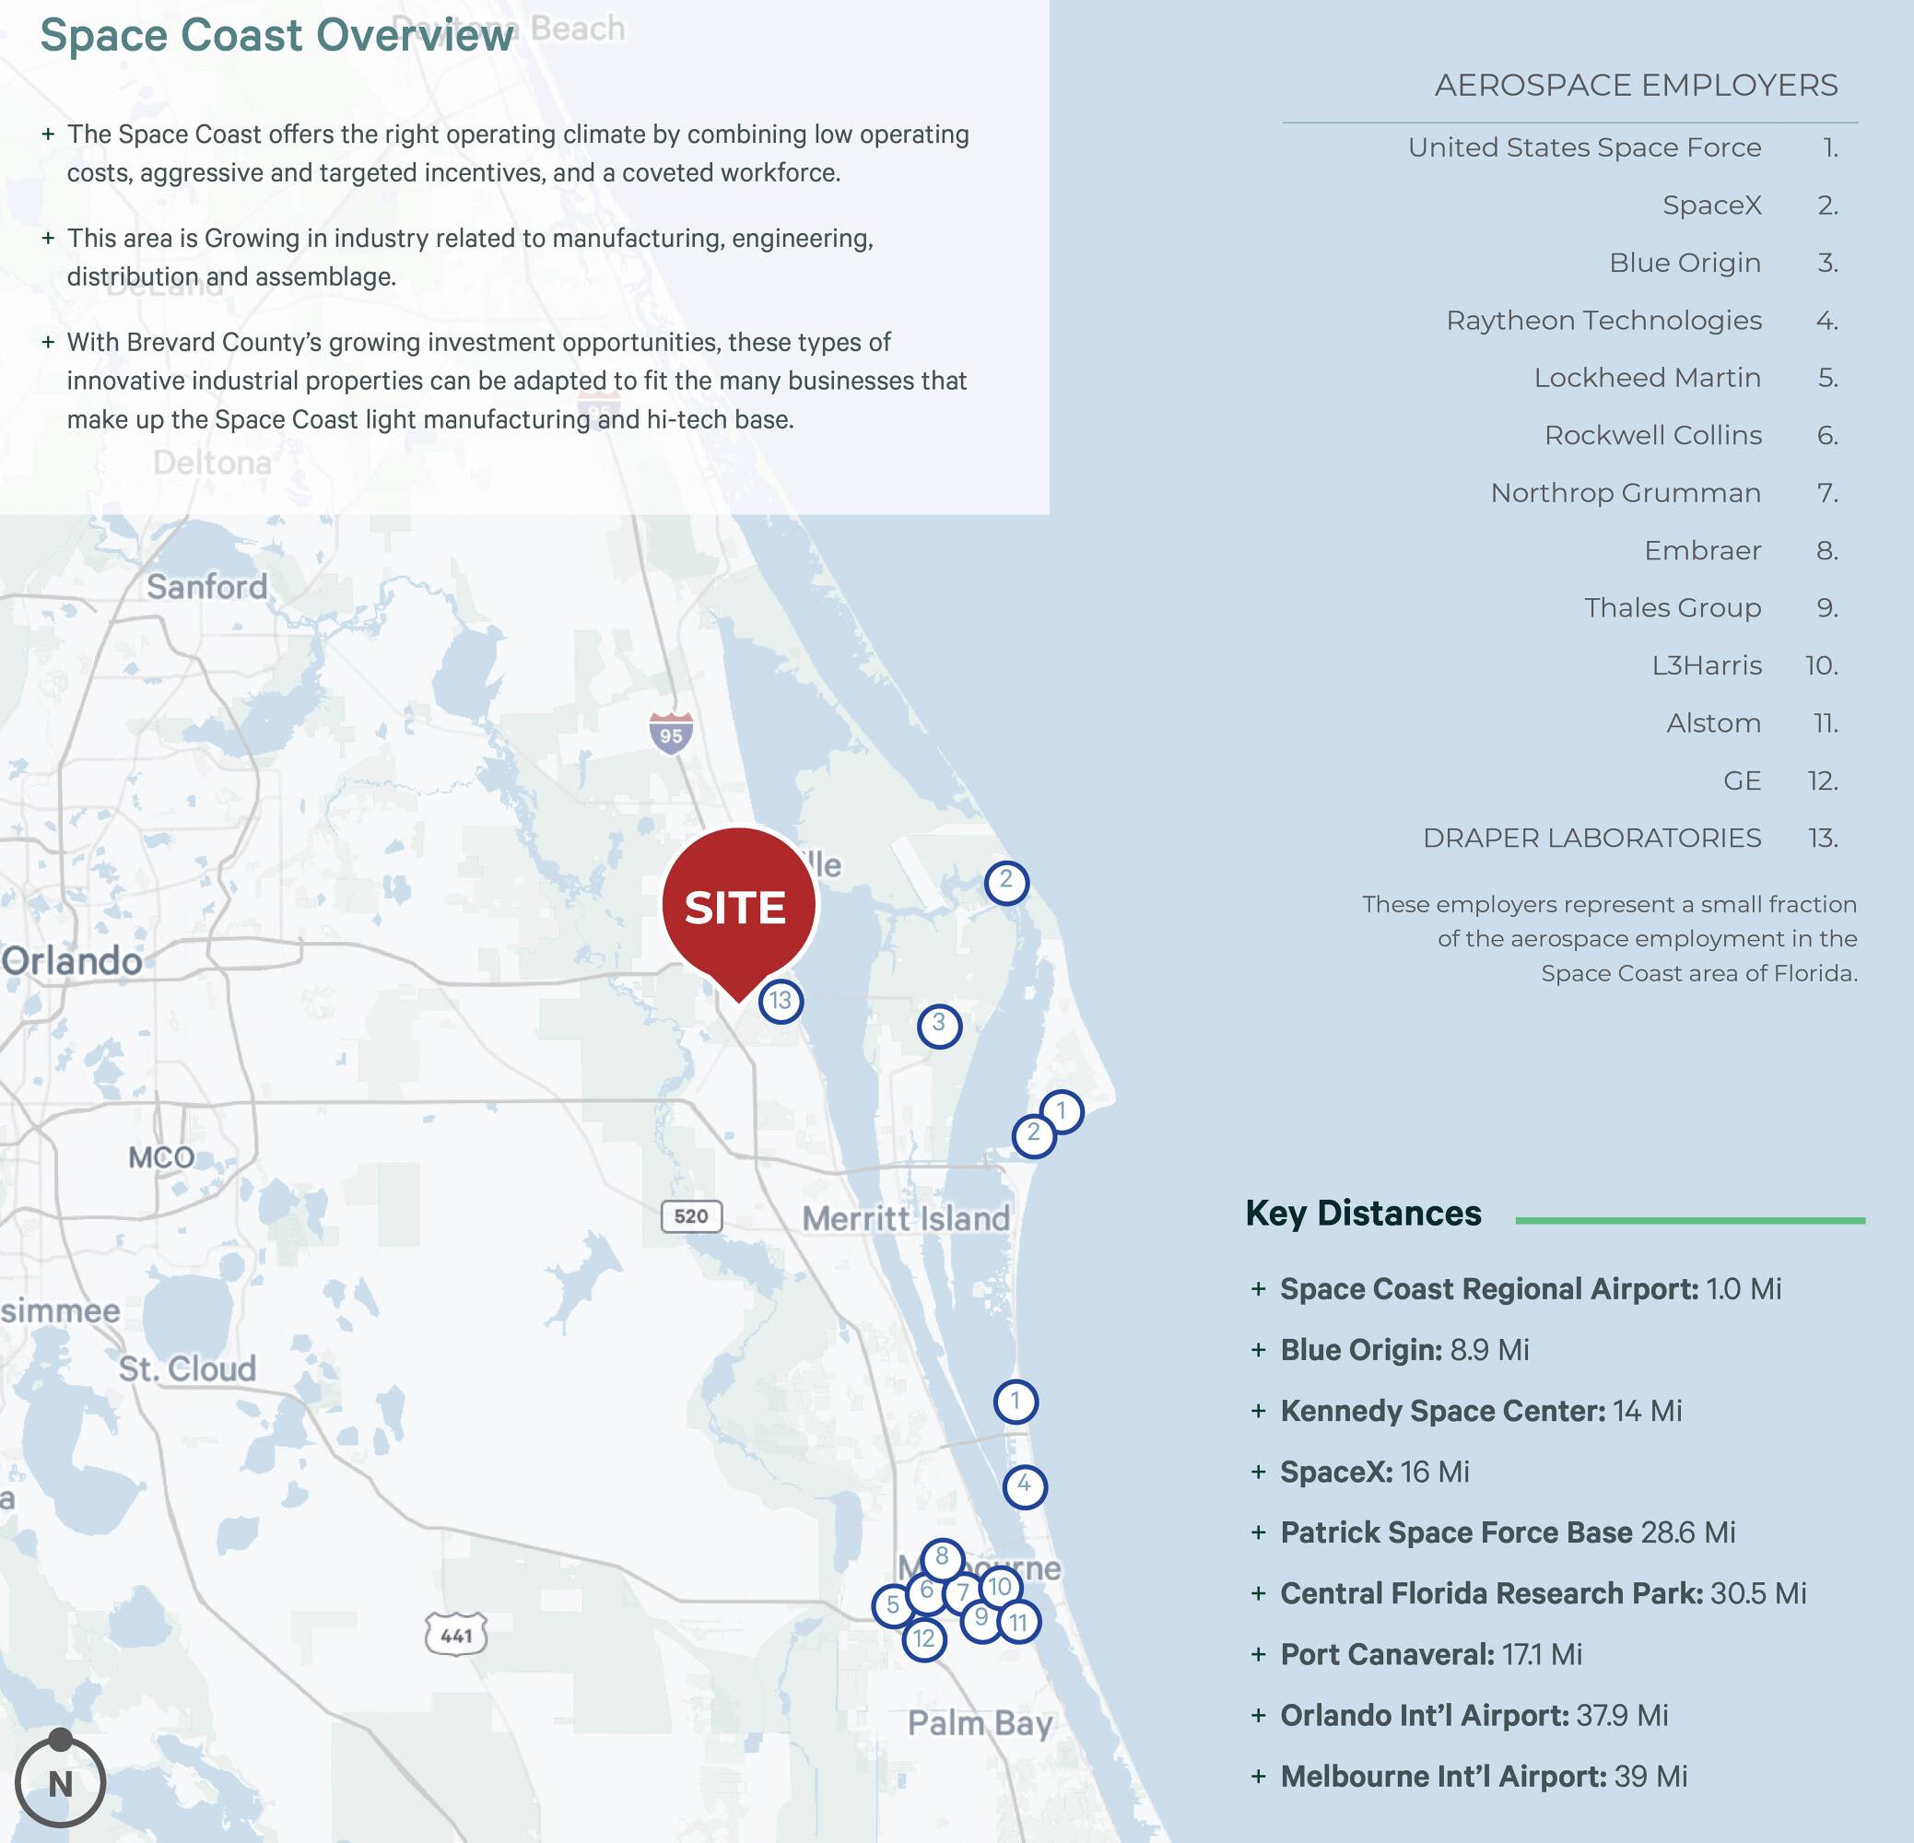1914x1843 pixels.
Task: Click map marker number 11
Action: [1018, 1624]
